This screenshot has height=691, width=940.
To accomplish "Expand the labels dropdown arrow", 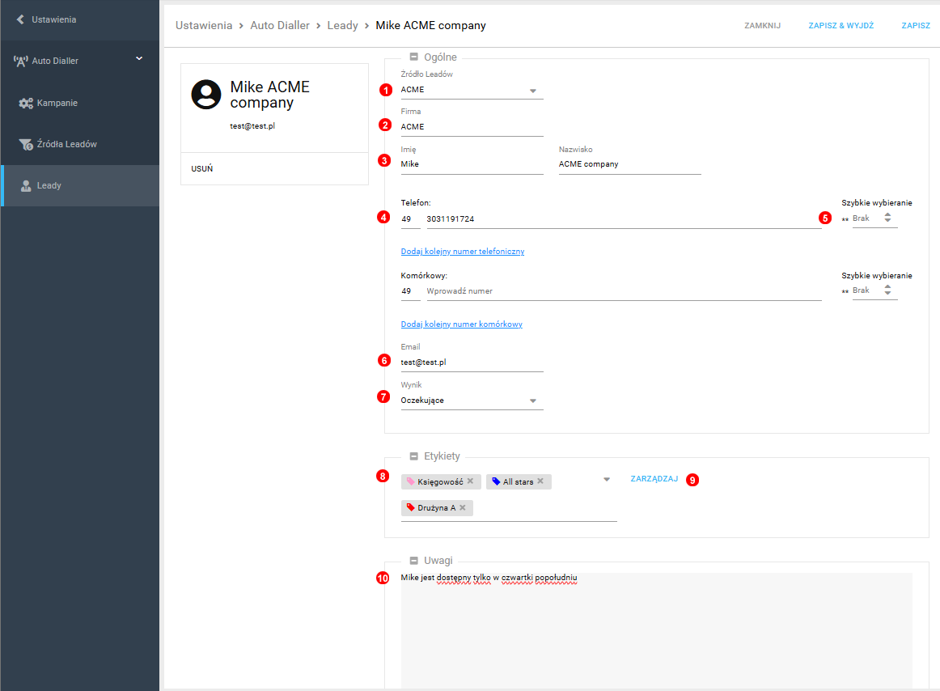I will point(607,480).
